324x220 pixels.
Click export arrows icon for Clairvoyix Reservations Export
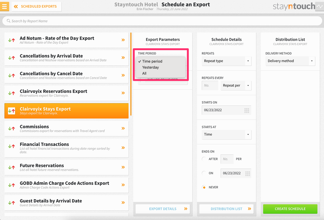pyautogui.click(x=12, y=93)
